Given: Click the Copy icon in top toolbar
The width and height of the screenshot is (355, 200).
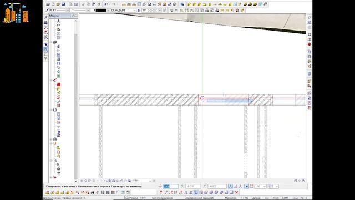Looking at the screenshot, I should tap(89, 4).
